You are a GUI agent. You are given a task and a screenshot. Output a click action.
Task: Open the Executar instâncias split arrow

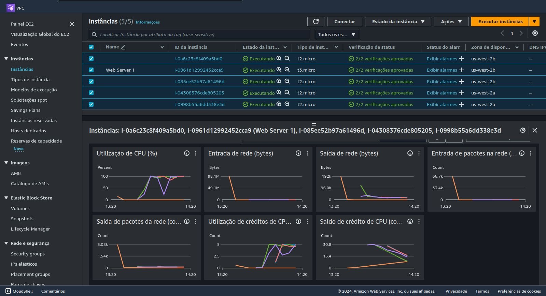[x=534, y=21]
